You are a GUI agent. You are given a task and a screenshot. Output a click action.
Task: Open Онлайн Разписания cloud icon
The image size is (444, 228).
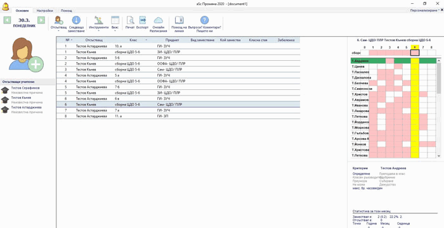pos(159,20)
